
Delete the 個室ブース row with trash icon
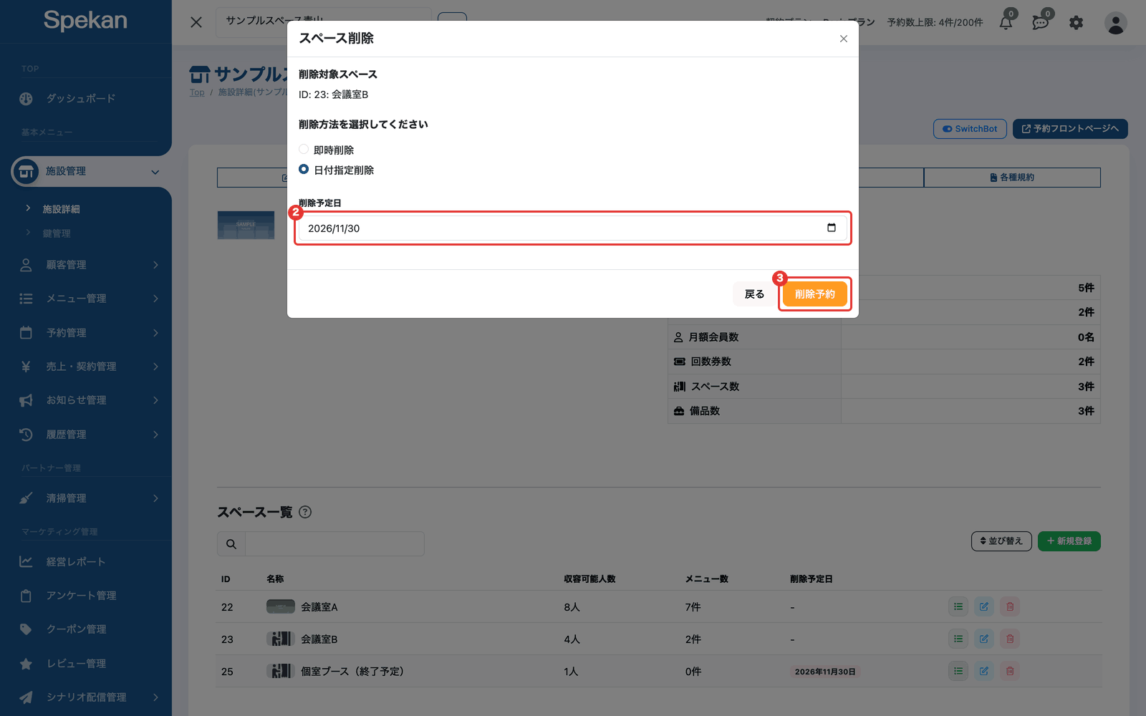click(x=1010, y=672)
